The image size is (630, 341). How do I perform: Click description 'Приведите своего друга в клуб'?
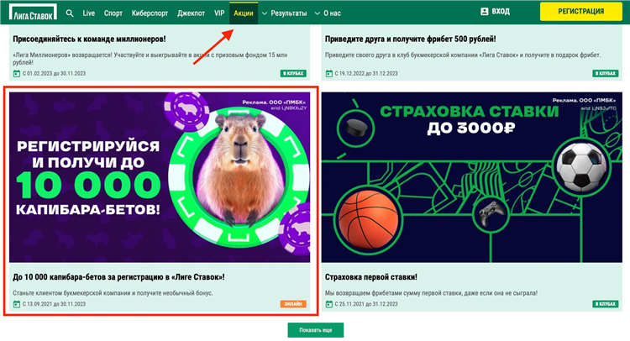(463, 55)
